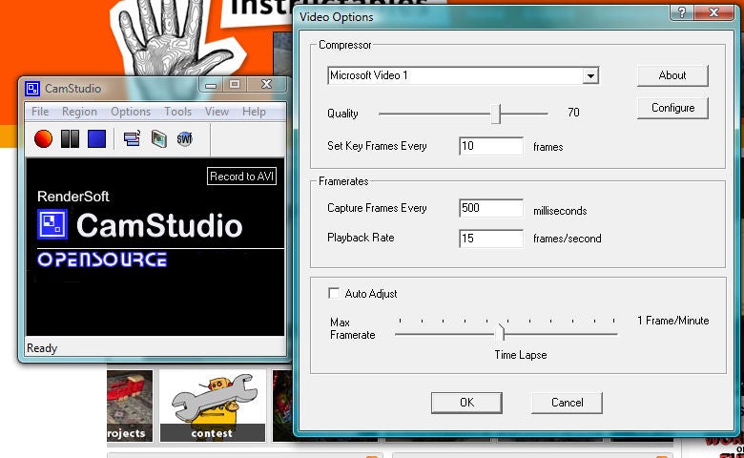Screen dimensions: 744x458
Task: Open the Help menu in CamStudio
Action: [x=254, y=112]
